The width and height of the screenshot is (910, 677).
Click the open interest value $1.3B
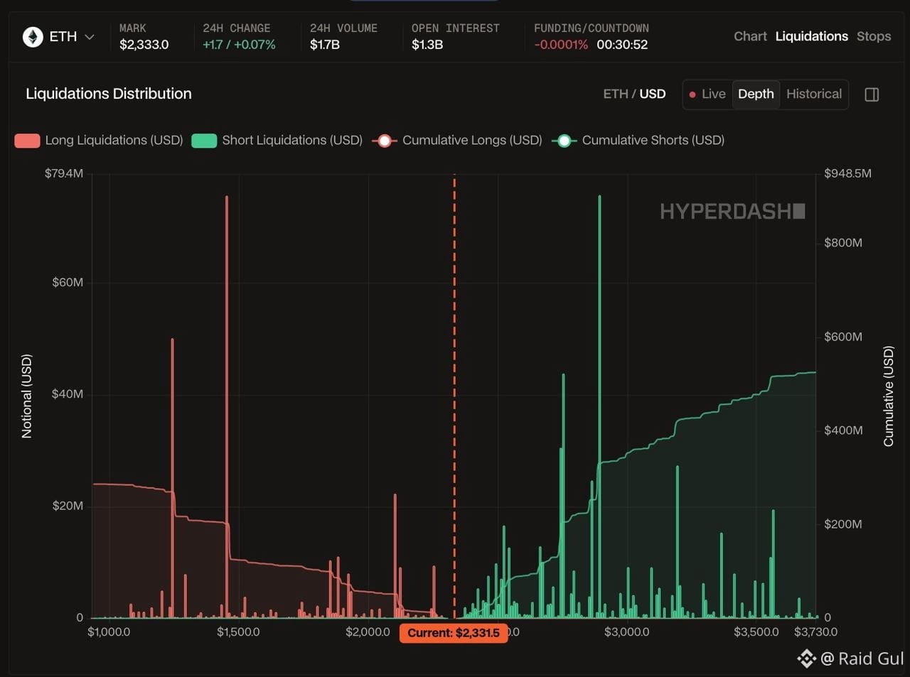427,45
